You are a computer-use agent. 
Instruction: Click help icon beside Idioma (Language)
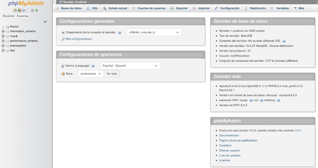pyautogui.click(x=93, y=66)
